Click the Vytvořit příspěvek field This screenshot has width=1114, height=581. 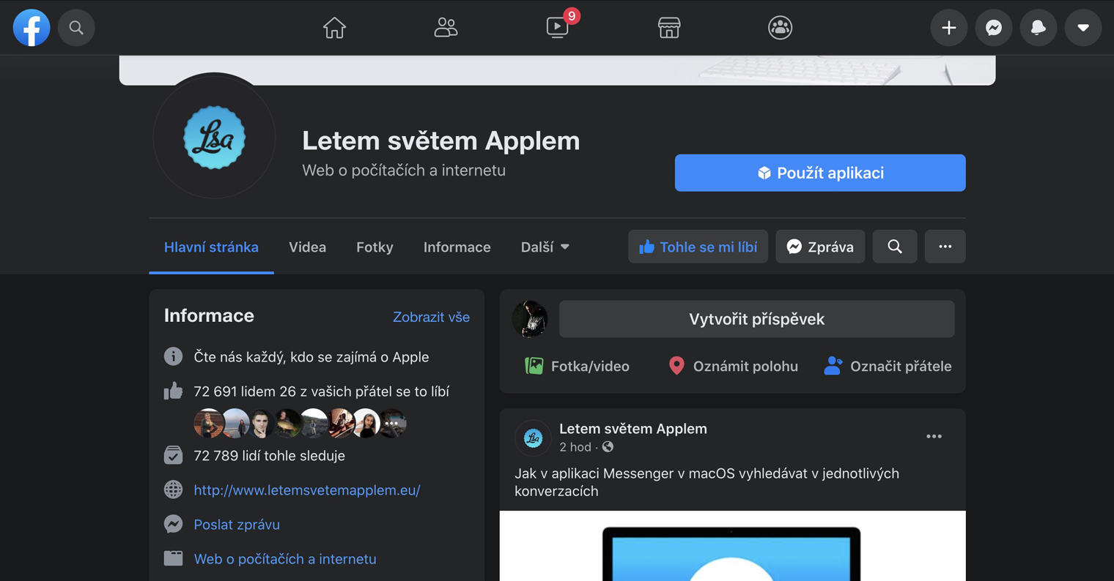coord(756,319)
